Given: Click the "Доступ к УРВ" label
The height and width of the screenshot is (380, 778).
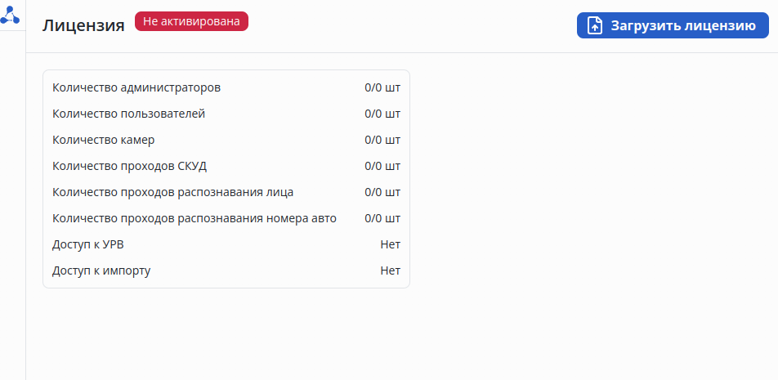Looking at the screenshot, I should coord(88,244).
